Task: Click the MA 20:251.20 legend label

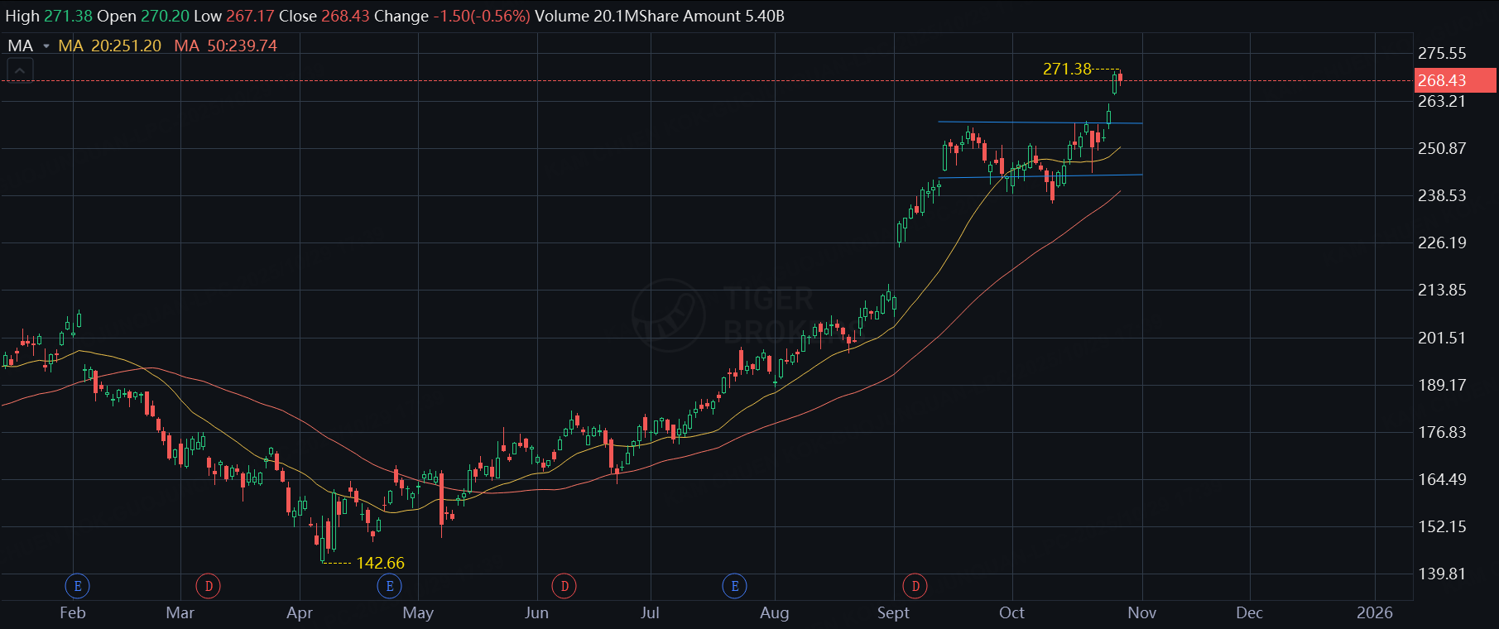Action: tap(109, 46)
